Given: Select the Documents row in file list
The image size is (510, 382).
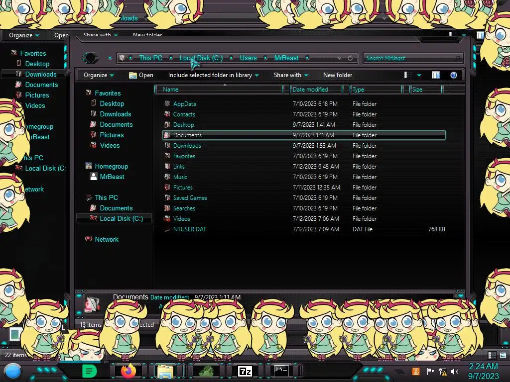Looking at the screenshot, I should tap(304, 135).
